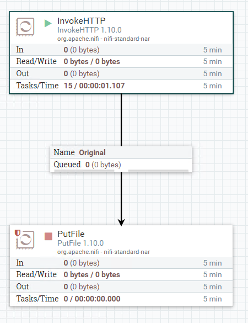The image size is (248, 323).
Task: Click the Queued 0 (0 bytes) row
Action: 121,165
